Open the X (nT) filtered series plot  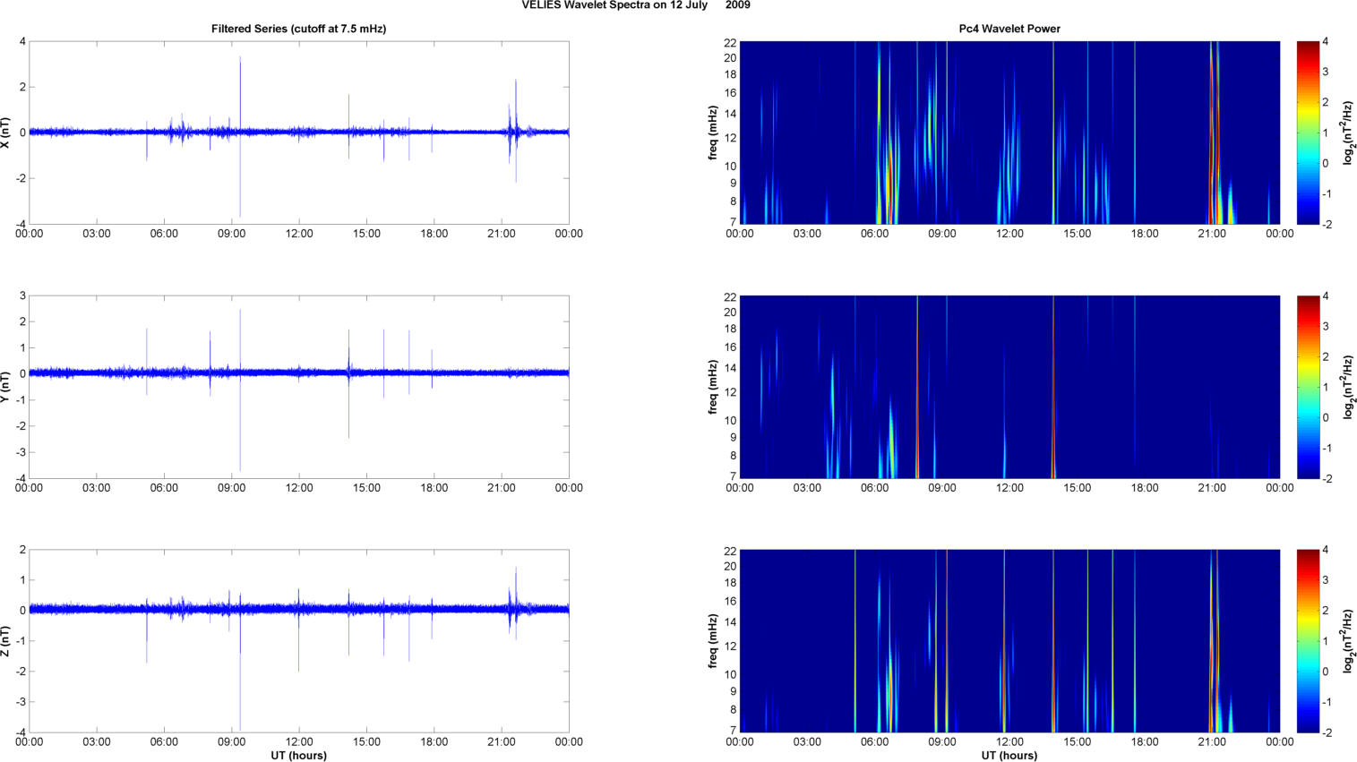pyautogui.click(x=299, y=133)
